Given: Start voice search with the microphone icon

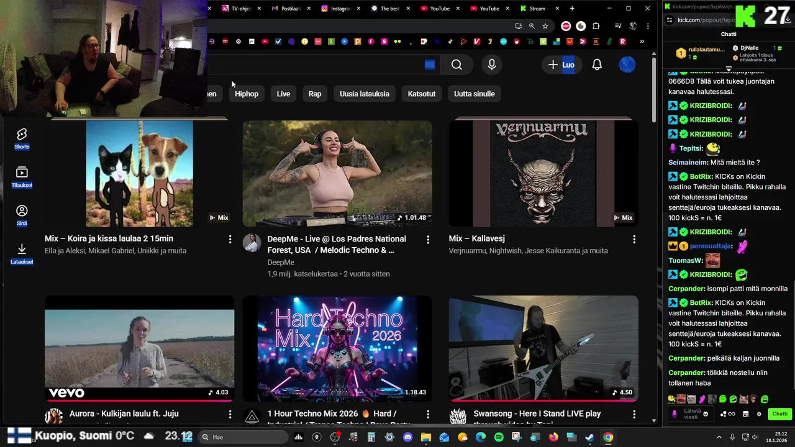Looking at the screenshot, I should (x=492, y=65).
